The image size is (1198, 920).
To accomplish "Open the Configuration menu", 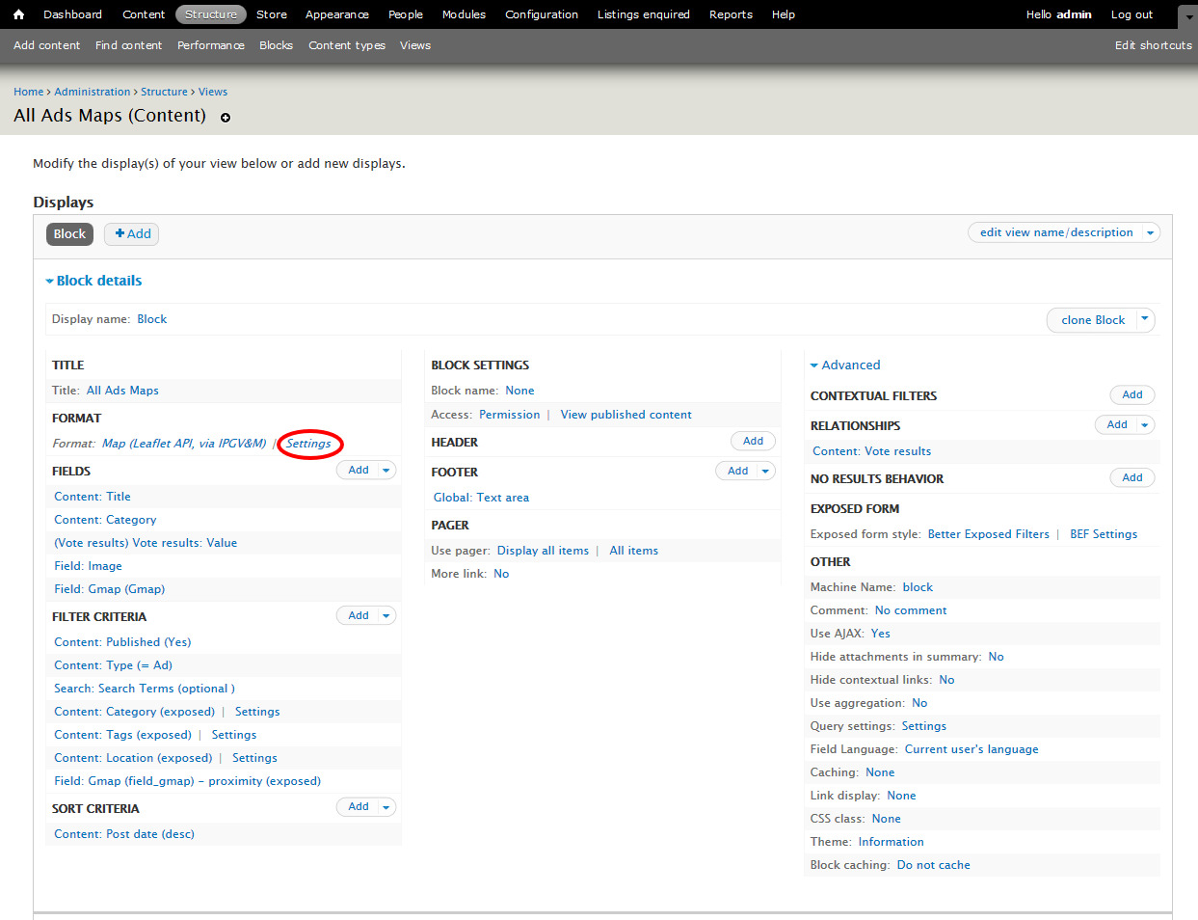I will click(x=541, y=14).
